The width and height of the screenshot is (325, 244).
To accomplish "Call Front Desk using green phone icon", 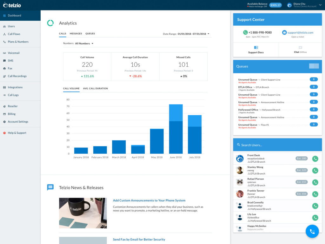I will [315, 159].
